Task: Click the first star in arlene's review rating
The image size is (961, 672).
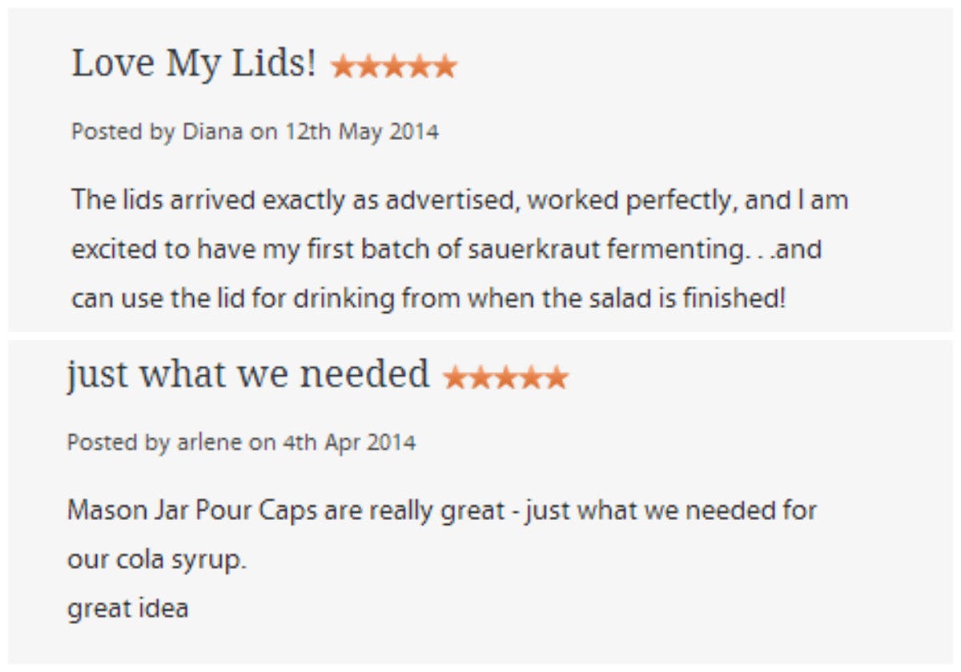Action: tap(455, 377)
